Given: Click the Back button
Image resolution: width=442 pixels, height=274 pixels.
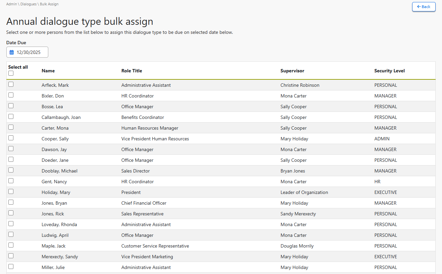Looking at the screenshot, I should [x=424, y=7].
